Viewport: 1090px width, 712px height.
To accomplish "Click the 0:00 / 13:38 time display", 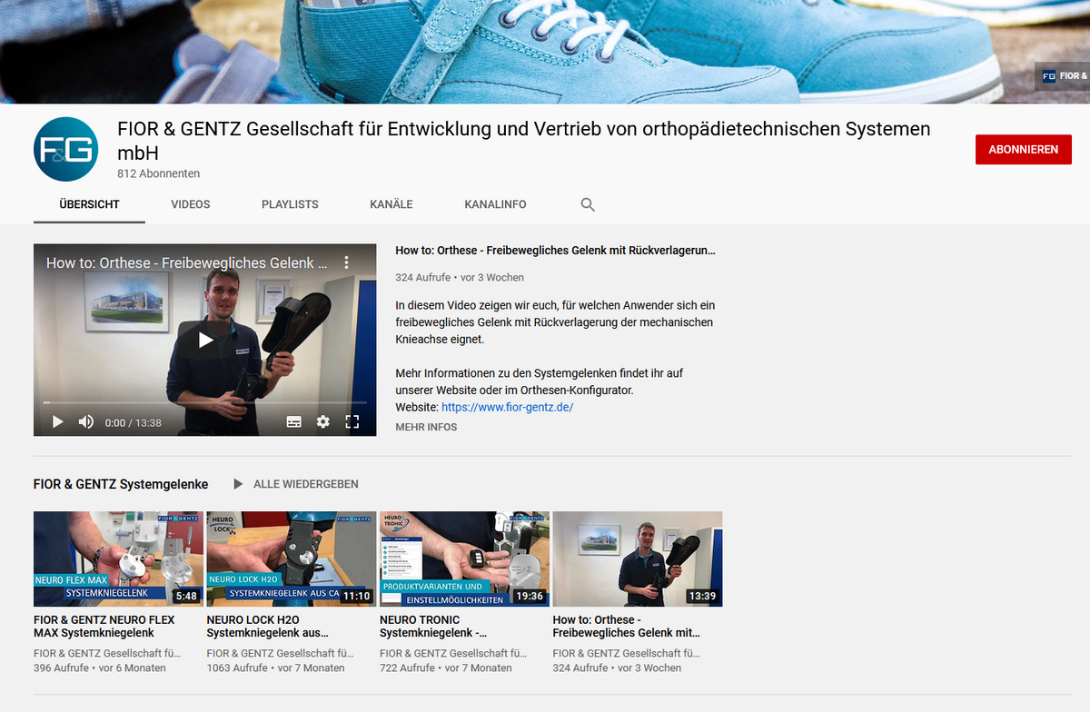I will [x=133, y=422].
